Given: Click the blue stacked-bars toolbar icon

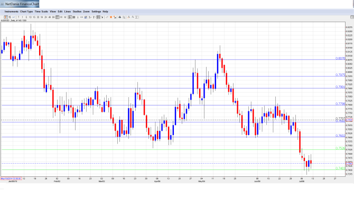Looking at the screenshot, I should [x=86, y=17].
